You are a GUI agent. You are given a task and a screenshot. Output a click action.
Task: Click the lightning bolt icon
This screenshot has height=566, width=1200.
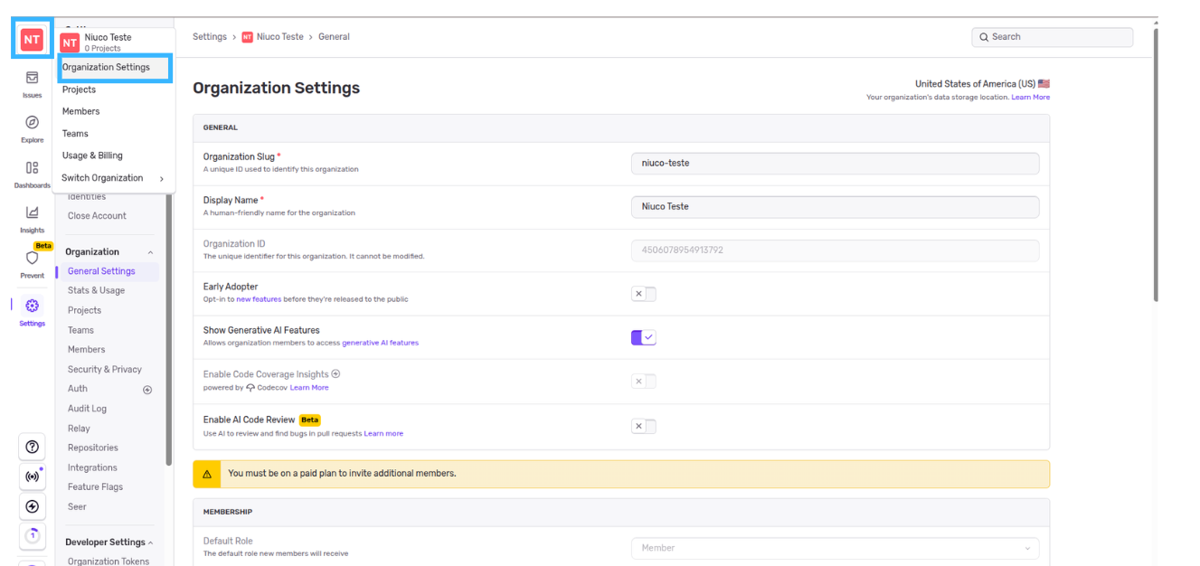click(x=33, y=506)
